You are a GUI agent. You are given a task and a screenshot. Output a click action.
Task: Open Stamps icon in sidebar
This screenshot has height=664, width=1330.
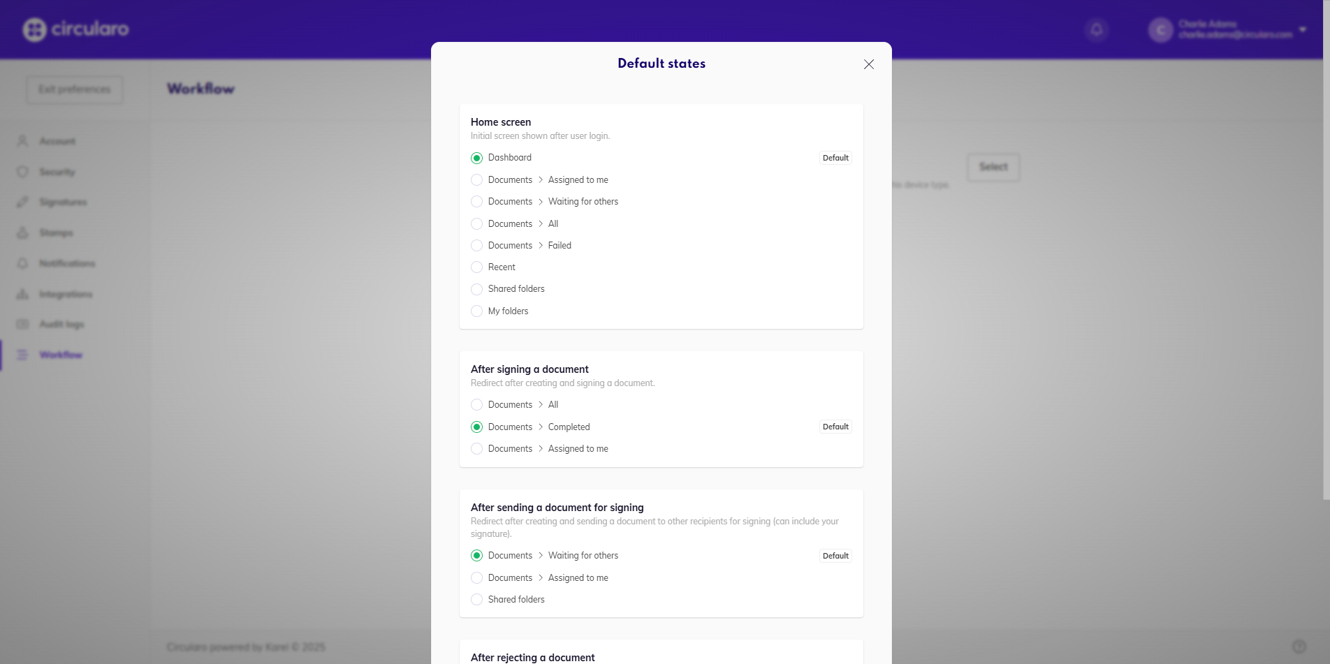click(23, 233)
